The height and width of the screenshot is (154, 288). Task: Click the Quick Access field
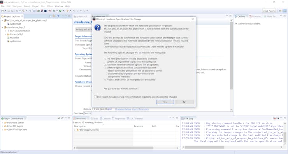coord(269,11)
